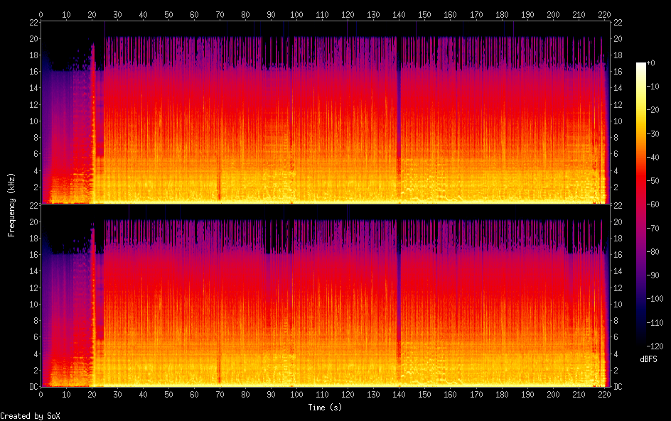Click "DC" label right of the lower channel
Viewport: 671px width, 421px height.
coord(618,387)
